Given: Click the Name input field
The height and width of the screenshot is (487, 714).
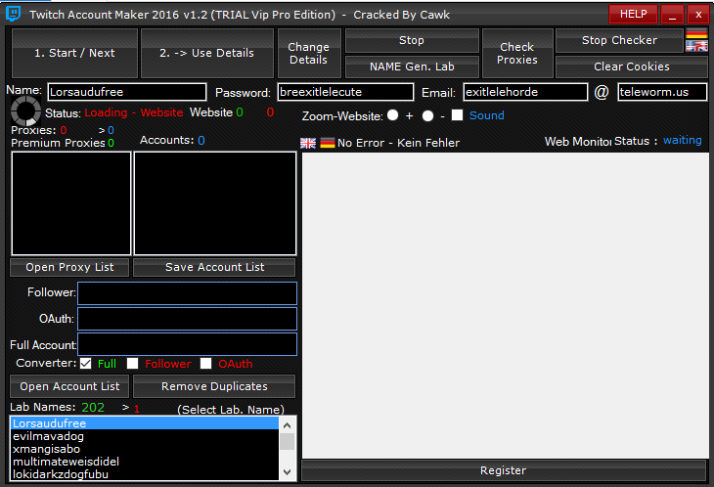Looking at the screenshot, I should 127,92.
